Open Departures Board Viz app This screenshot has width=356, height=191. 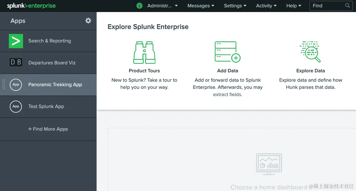(48, 63)
